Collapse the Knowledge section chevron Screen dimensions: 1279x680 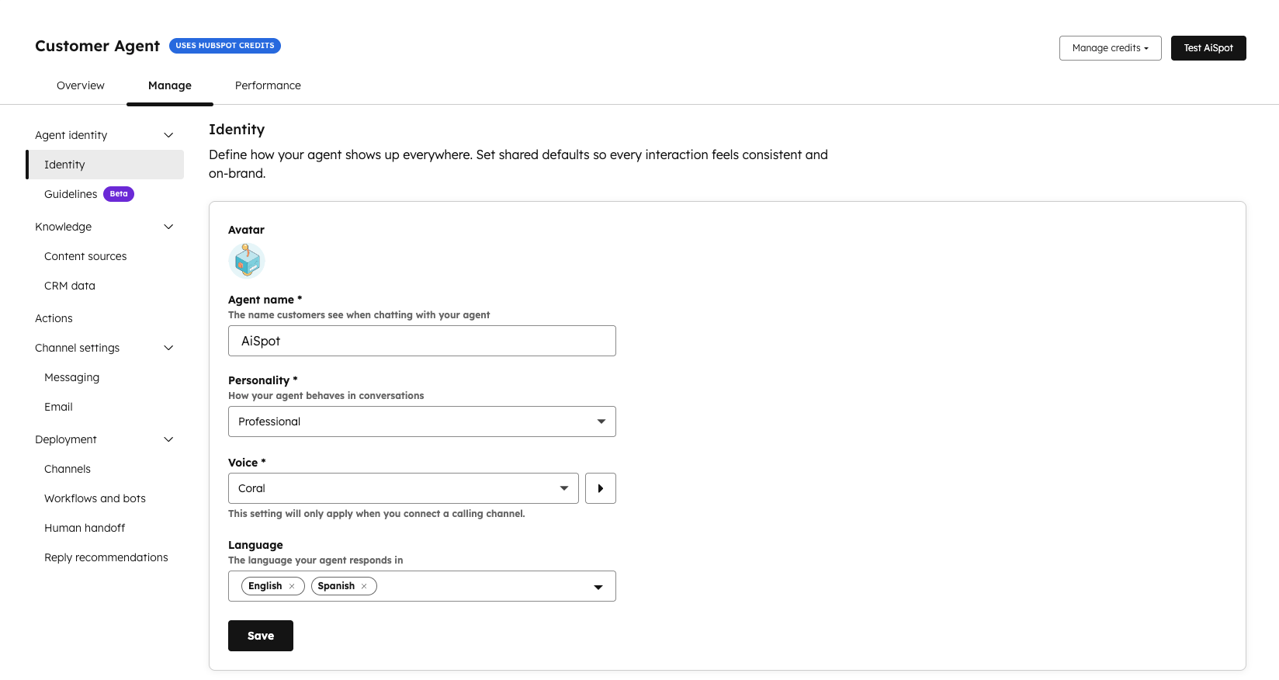pos(168,227)
